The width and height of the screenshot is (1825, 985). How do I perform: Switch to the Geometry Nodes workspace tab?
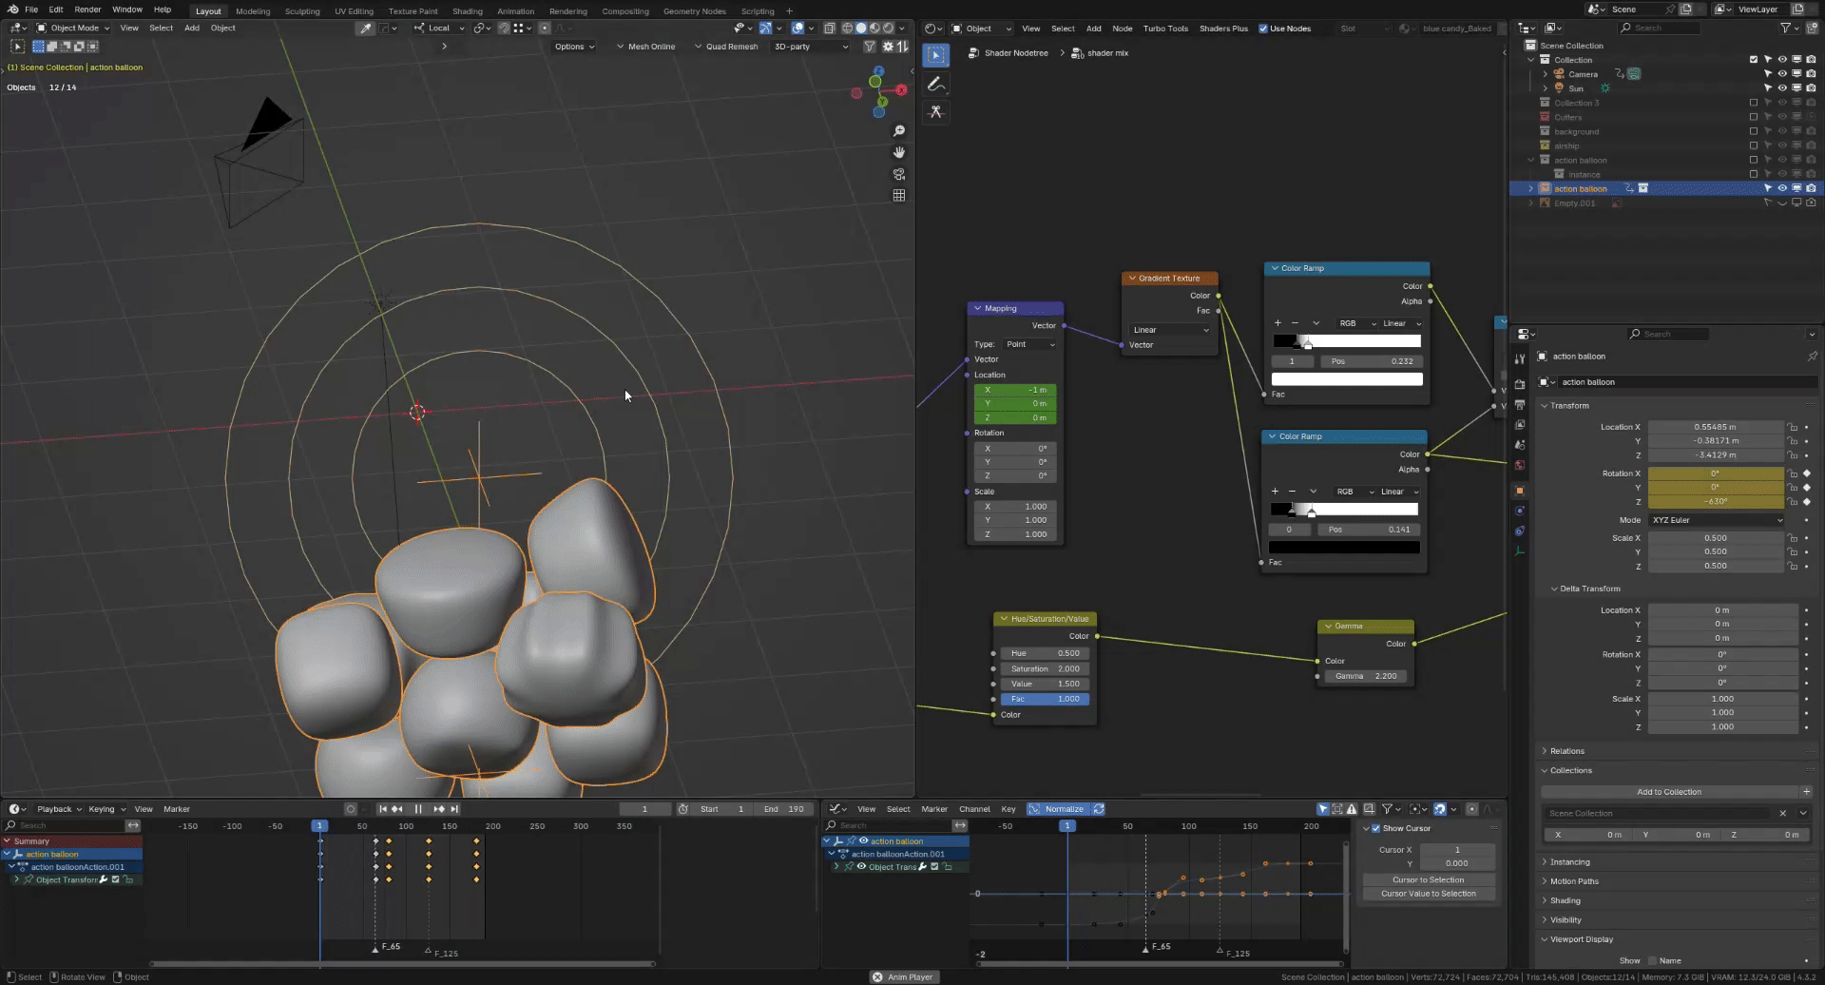694,11
